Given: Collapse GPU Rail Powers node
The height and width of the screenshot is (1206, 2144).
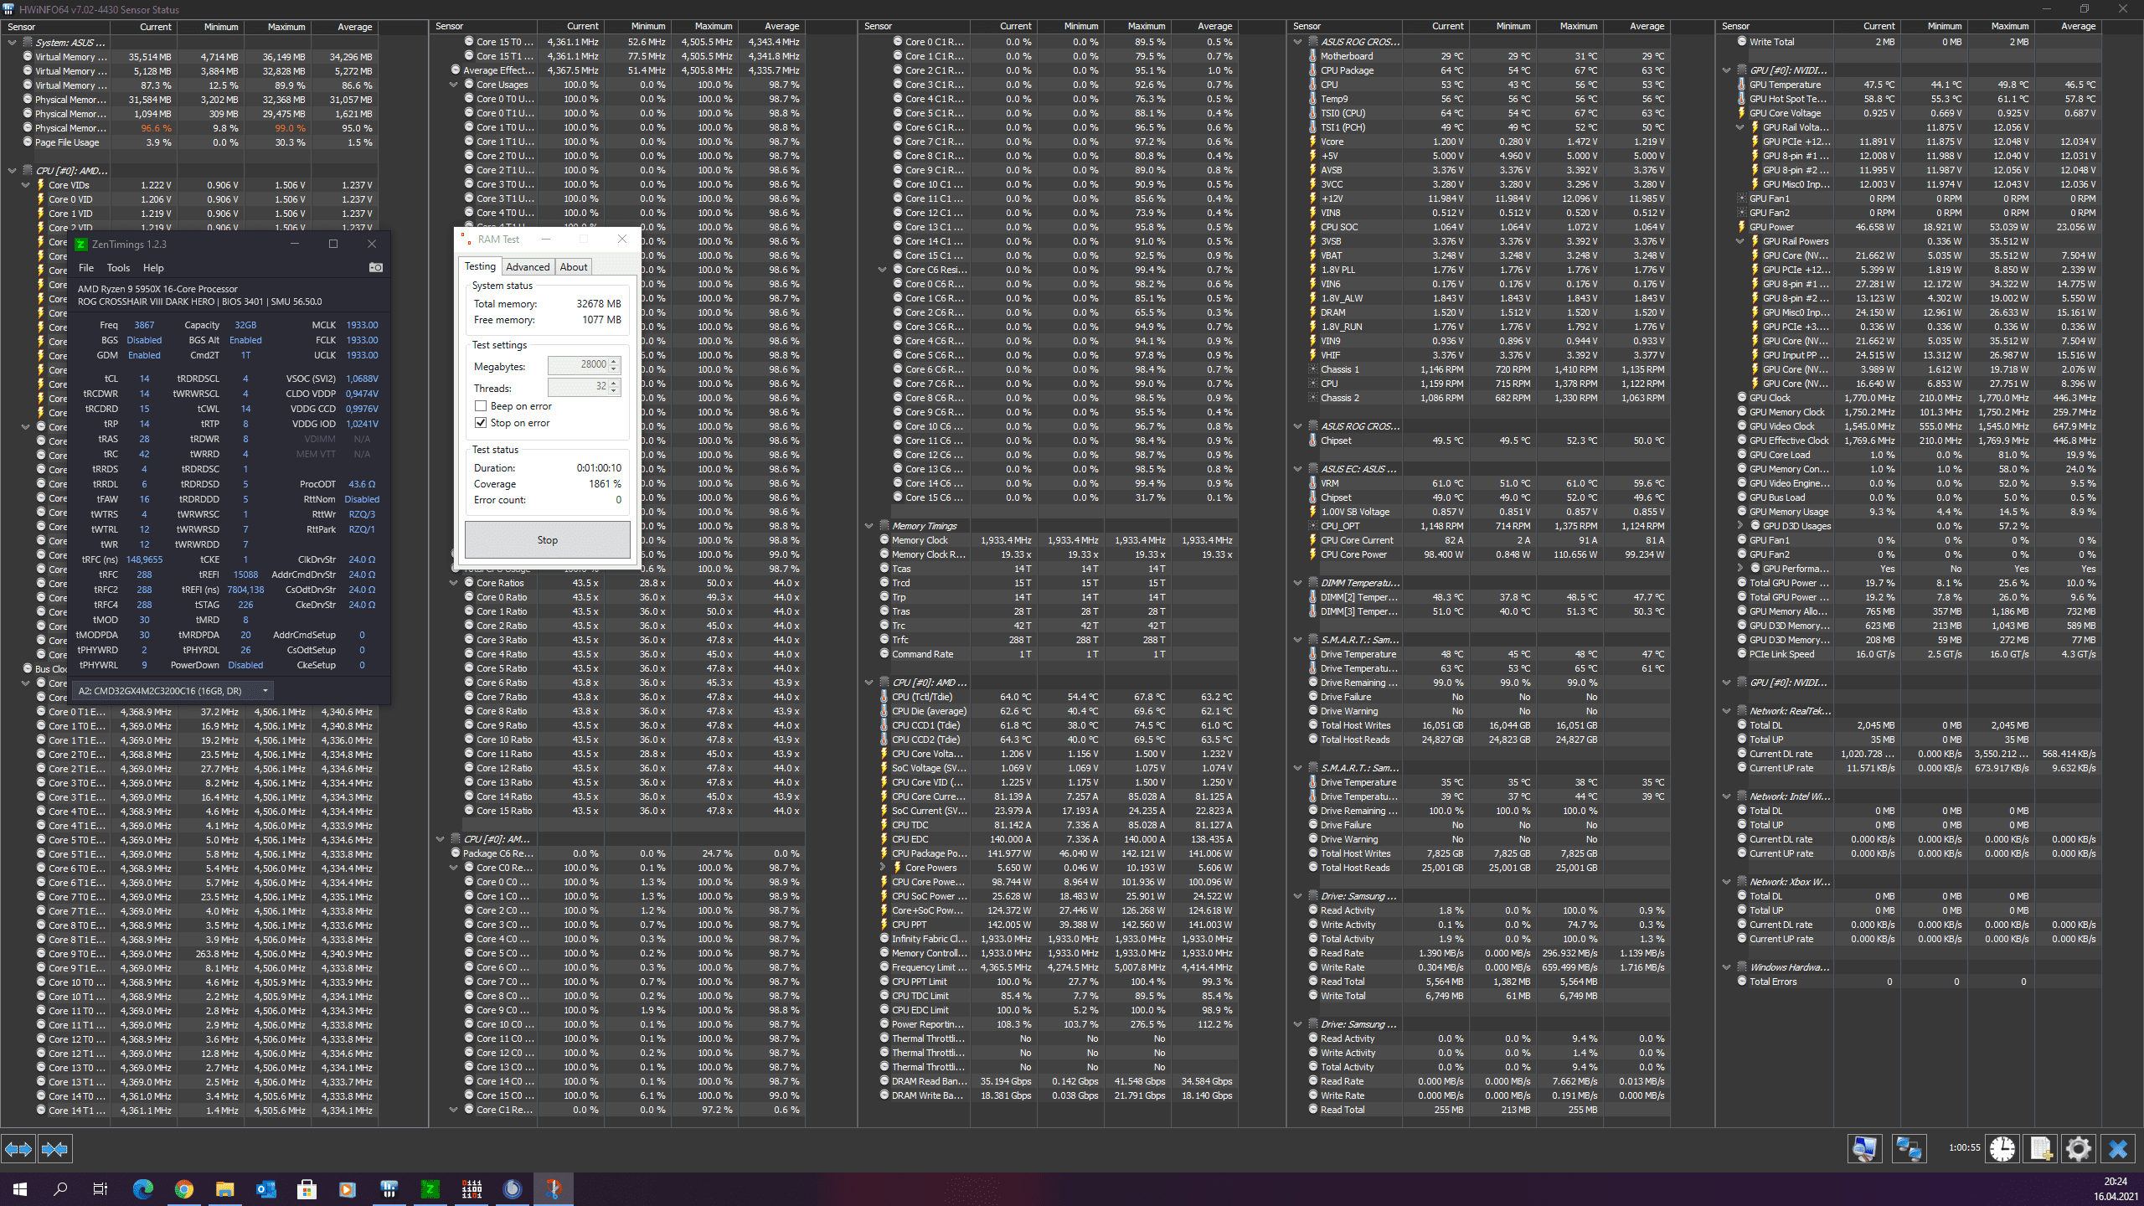Looking at the screenshot, I should [1740, 241].
